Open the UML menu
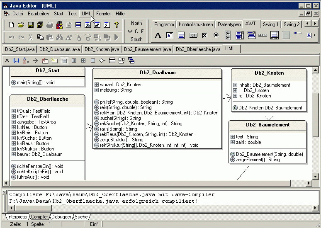The image size is (321, 228). pyautogui.click(x=86, y=14)
